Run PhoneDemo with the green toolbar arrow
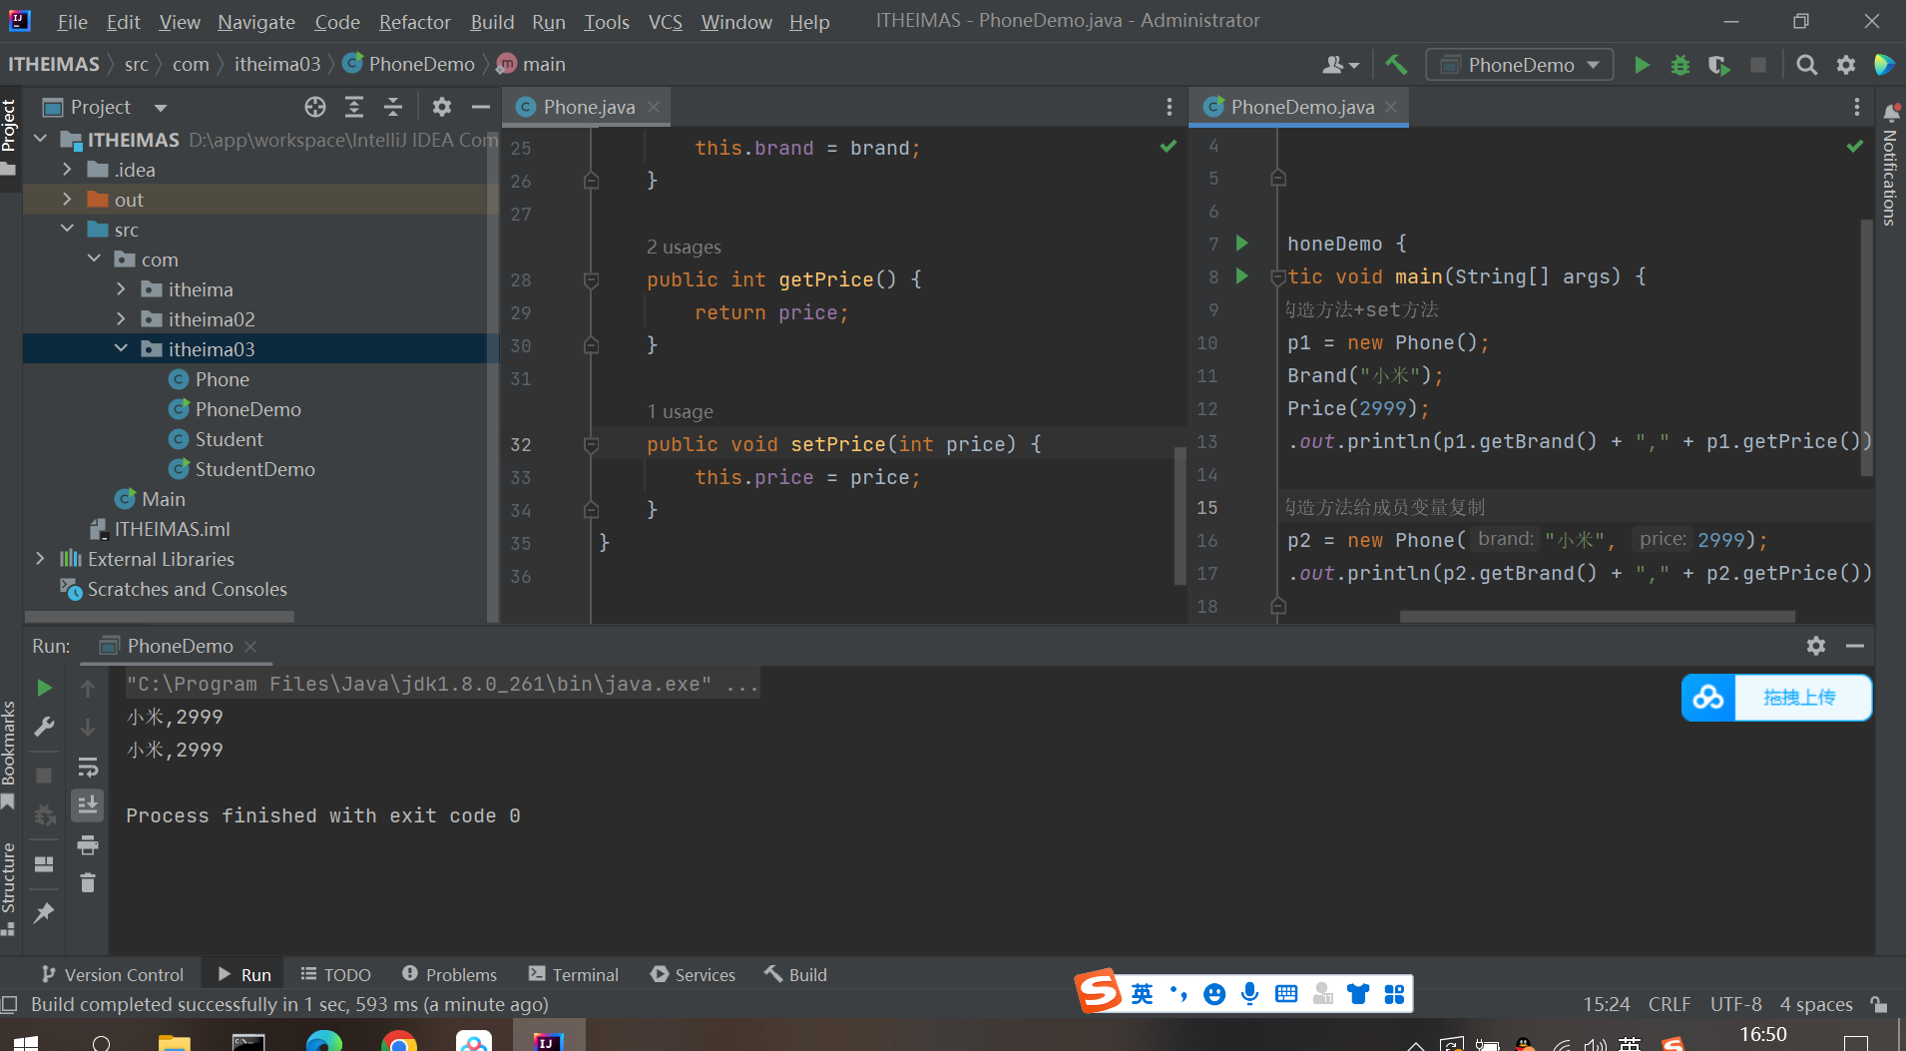1906x1051 pixels. tap(1642, 65)
